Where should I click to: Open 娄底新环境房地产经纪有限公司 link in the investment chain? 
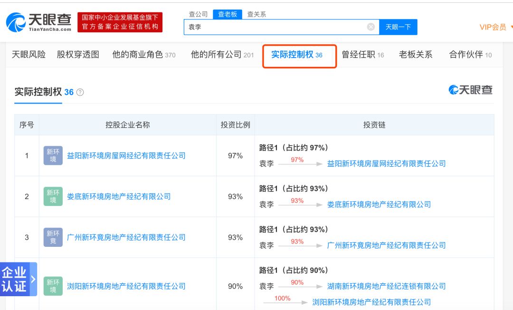tap(379, 205)
